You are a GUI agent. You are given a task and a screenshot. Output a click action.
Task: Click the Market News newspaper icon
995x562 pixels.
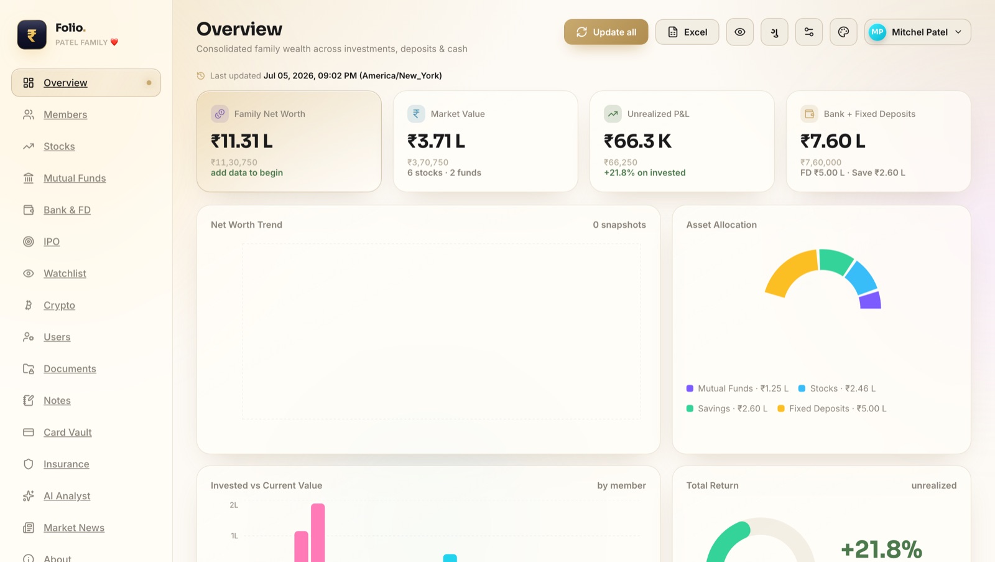29,527
